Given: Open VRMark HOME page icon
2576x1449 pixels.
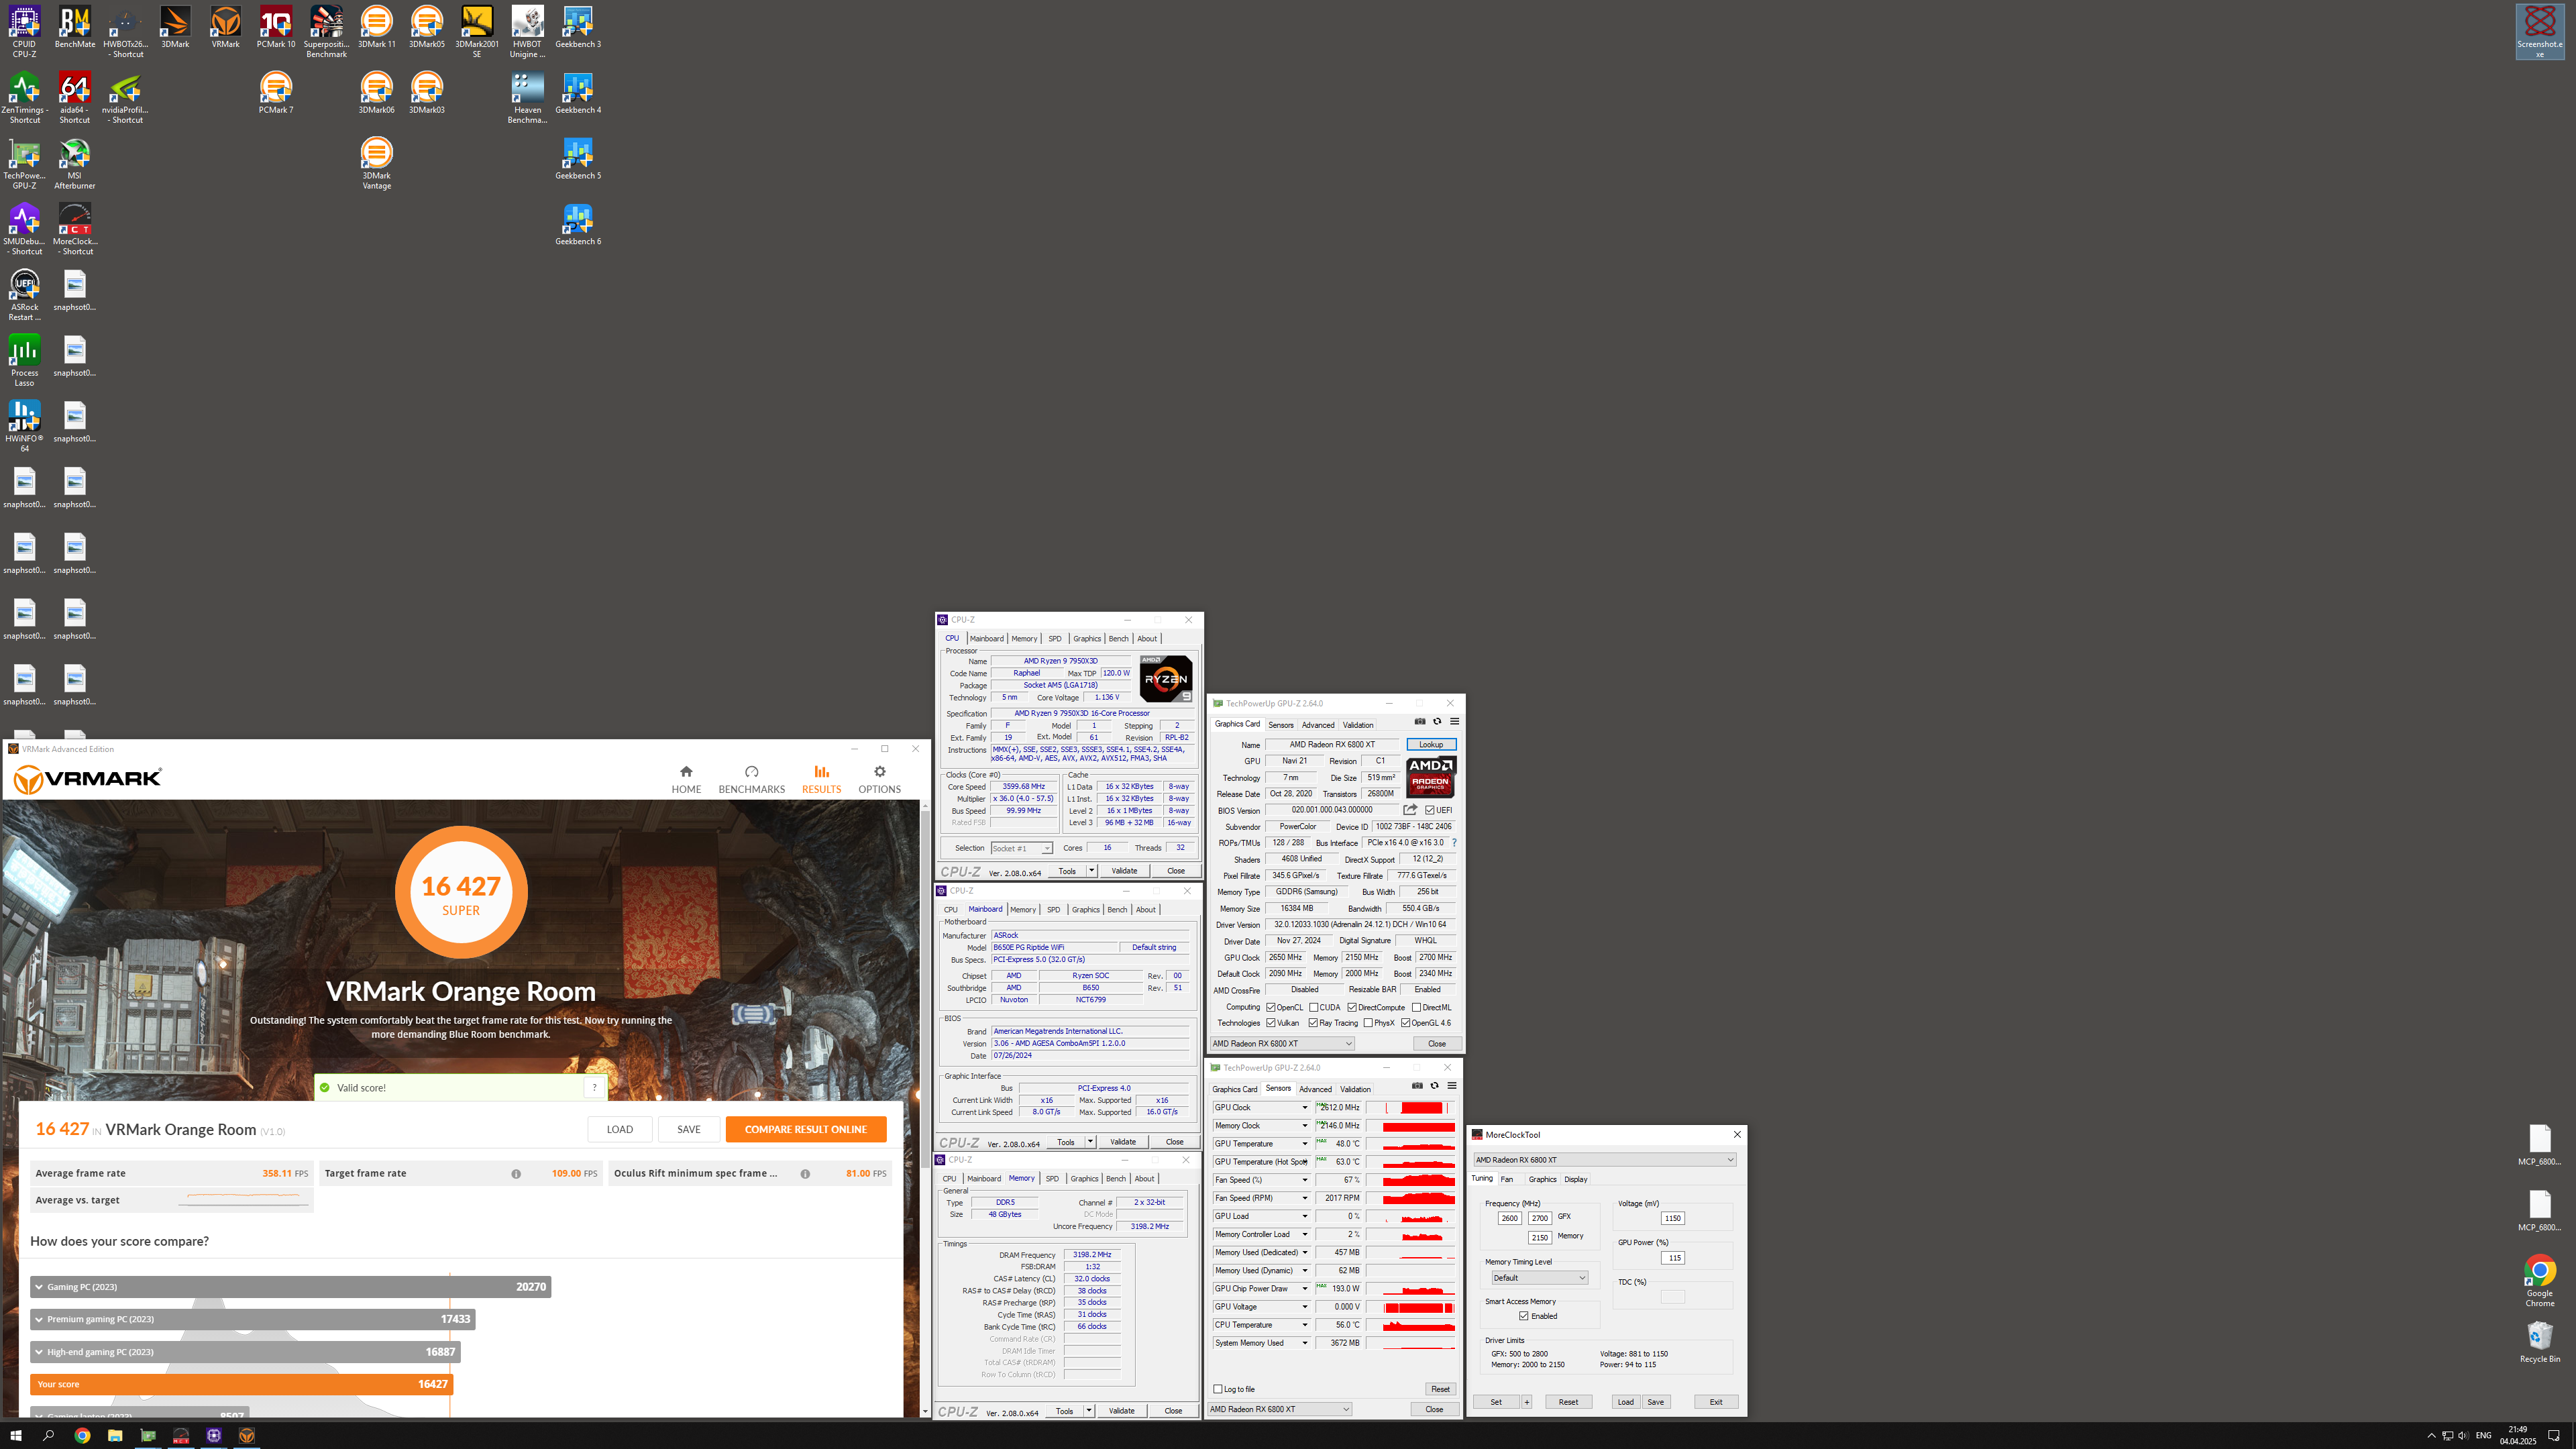Looking at the screenshot, I should (x=686, y=771).
